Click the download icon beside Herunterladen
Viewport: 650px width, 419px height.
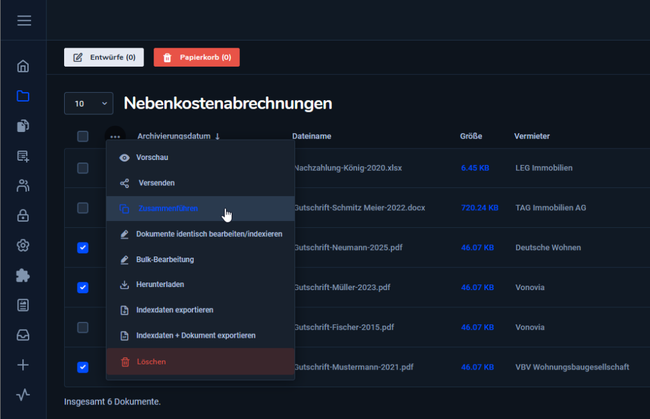[124, 284]
